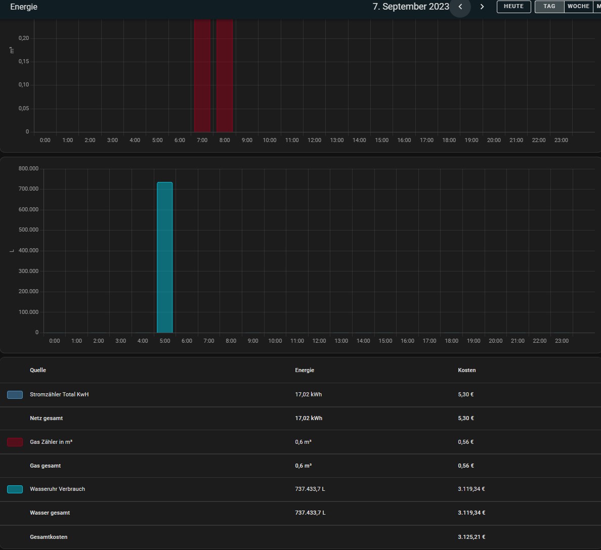Click the blue Stromzähler color swatch
The image size is (601, 550).
tap(15, 395)
